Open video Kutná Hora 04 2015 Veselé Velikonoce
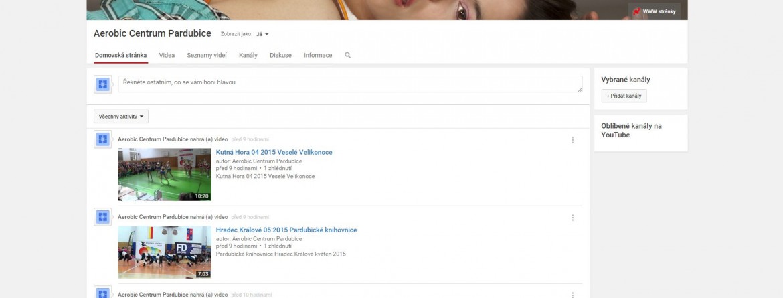783x298 pixels. (x=274, y=152)
